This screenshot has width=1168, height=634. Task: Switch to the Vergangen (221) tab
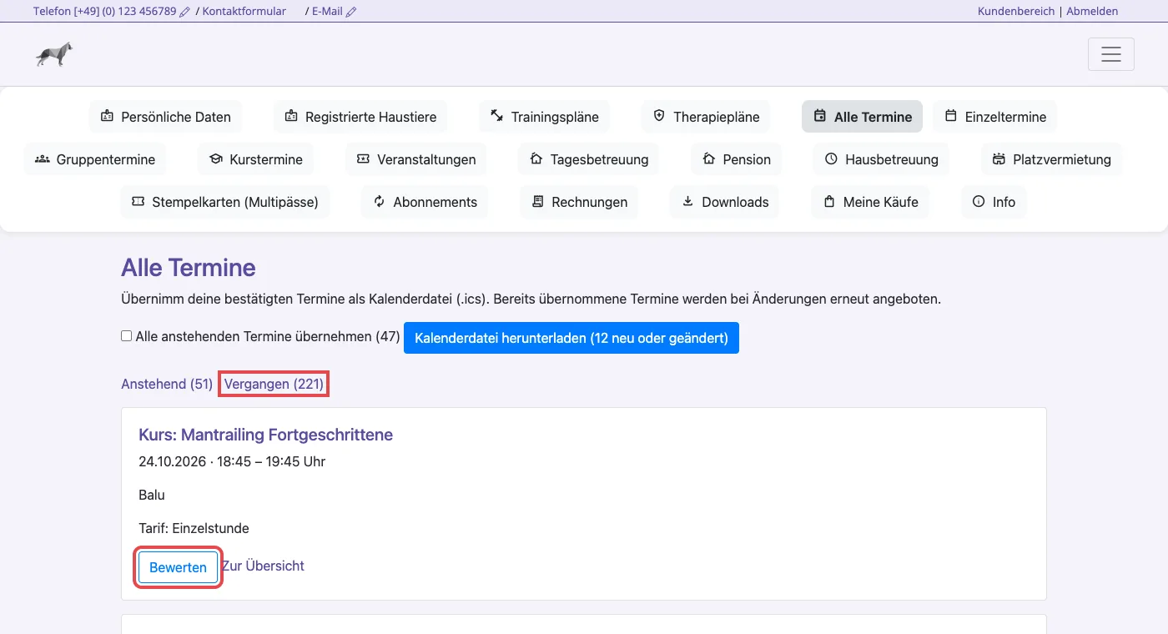[x=274, y=384]
